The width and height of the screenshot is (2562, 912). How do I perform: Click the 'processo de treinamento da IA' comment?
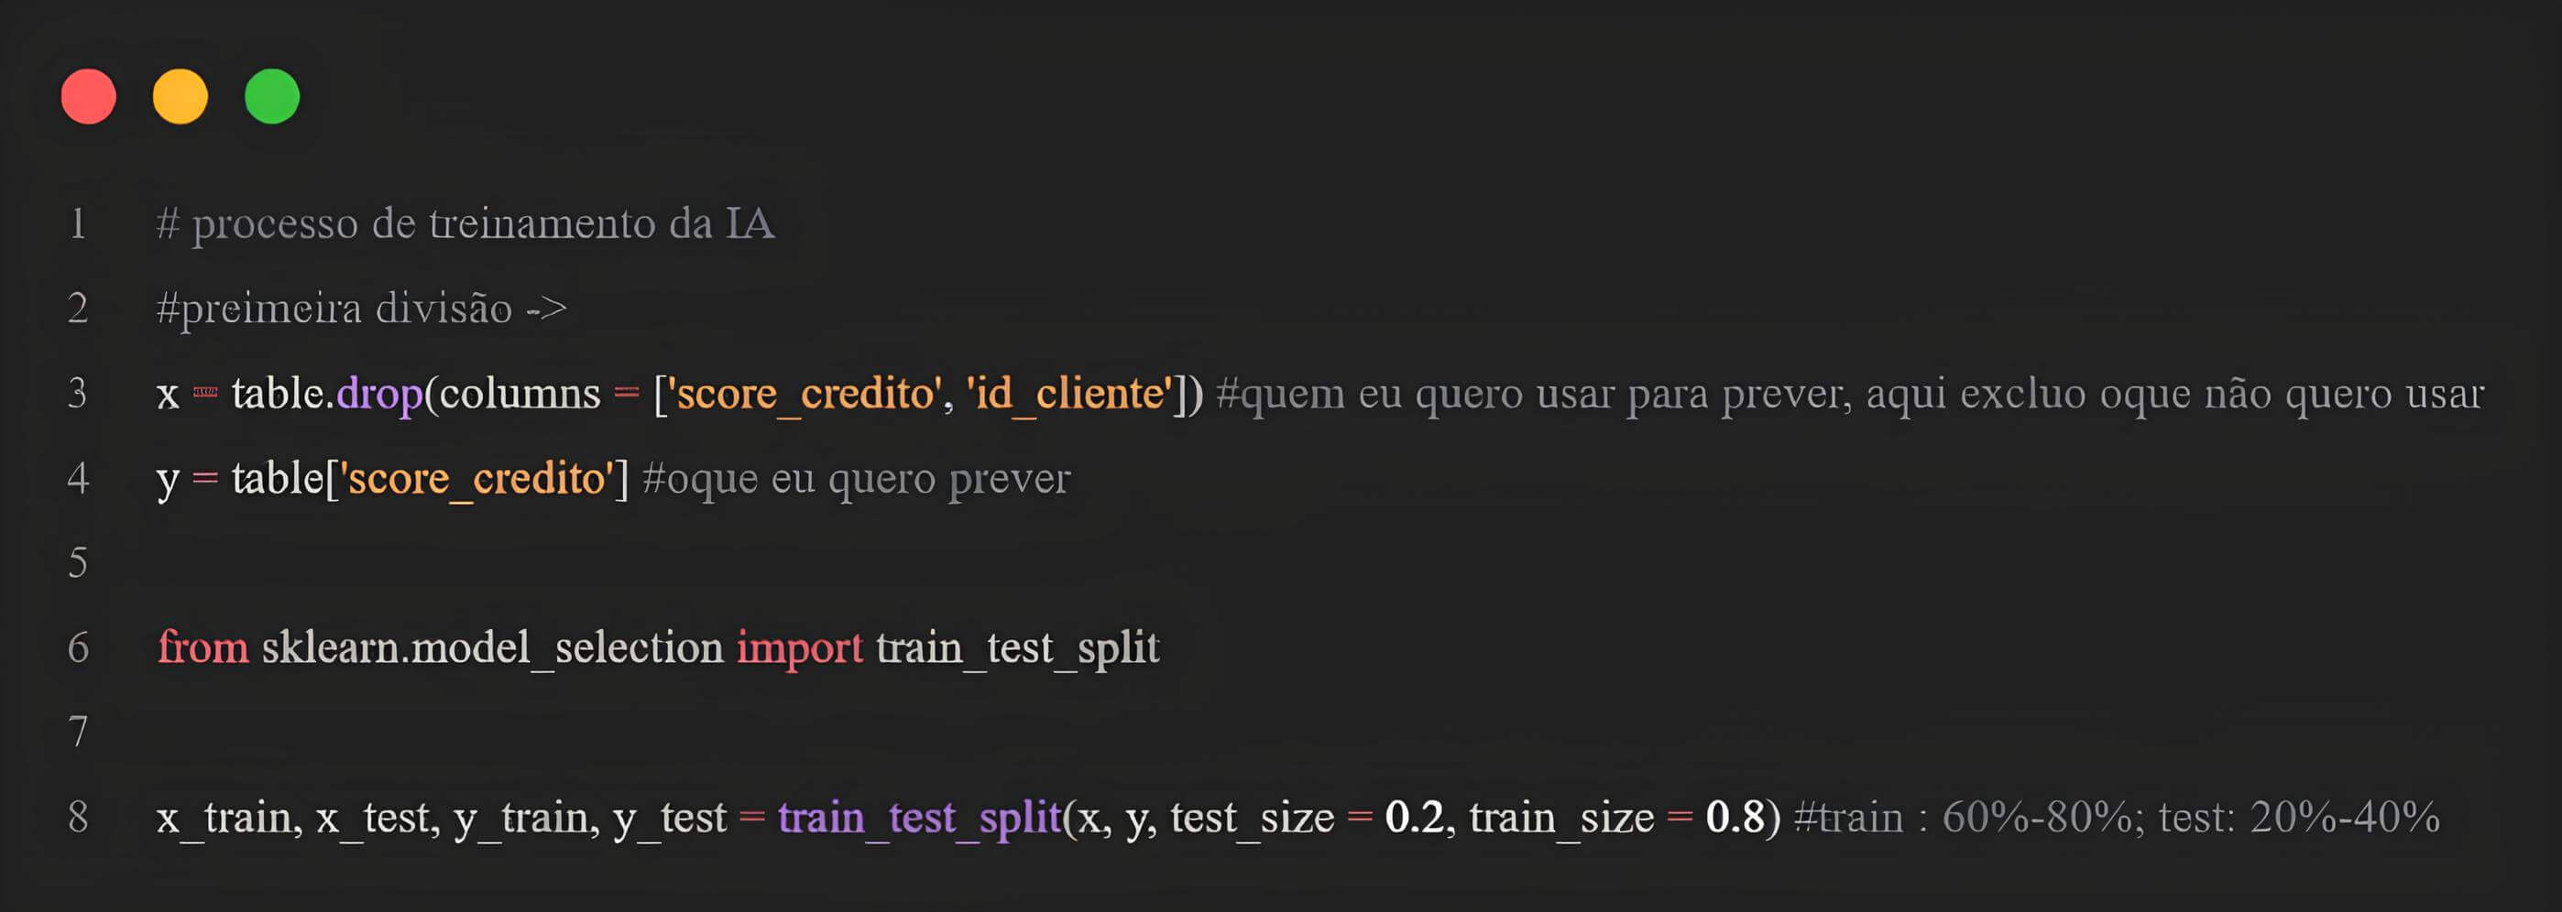pos(465,223)
